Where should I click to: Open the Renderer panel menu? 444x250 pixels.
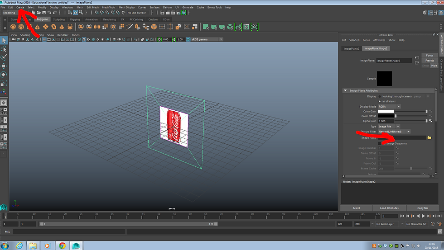[63, 35]
